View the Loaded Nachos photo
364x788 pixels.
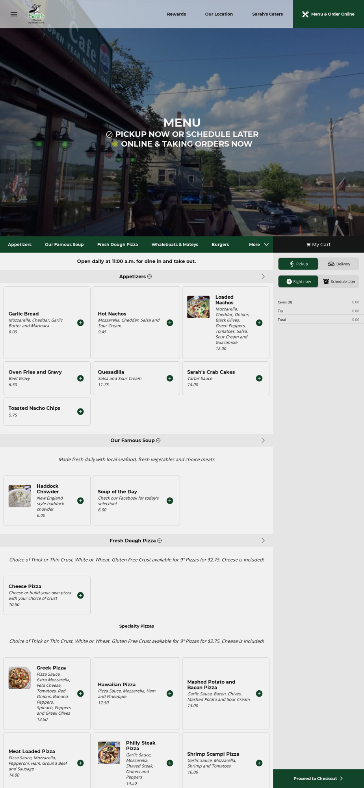tap(198, 307)
